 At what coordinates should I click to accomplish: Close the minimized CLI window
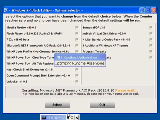[77, 118]
